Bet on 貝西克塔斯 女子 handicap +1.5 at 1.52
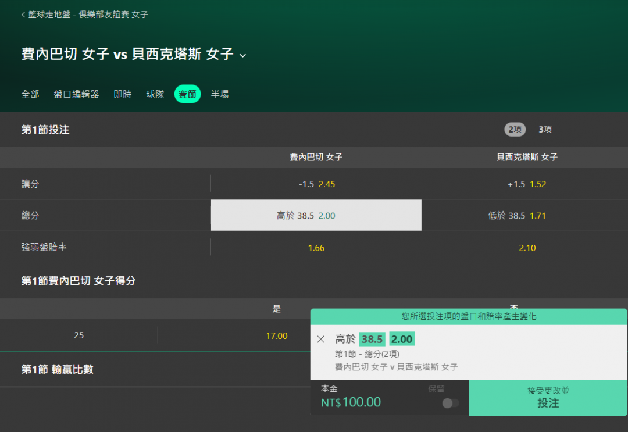This screenshot has height=432, width=628. tap(527, 184)
